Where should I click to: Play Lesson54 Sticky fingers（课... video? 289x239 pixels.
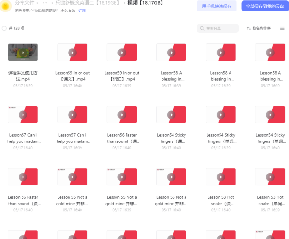171,115
